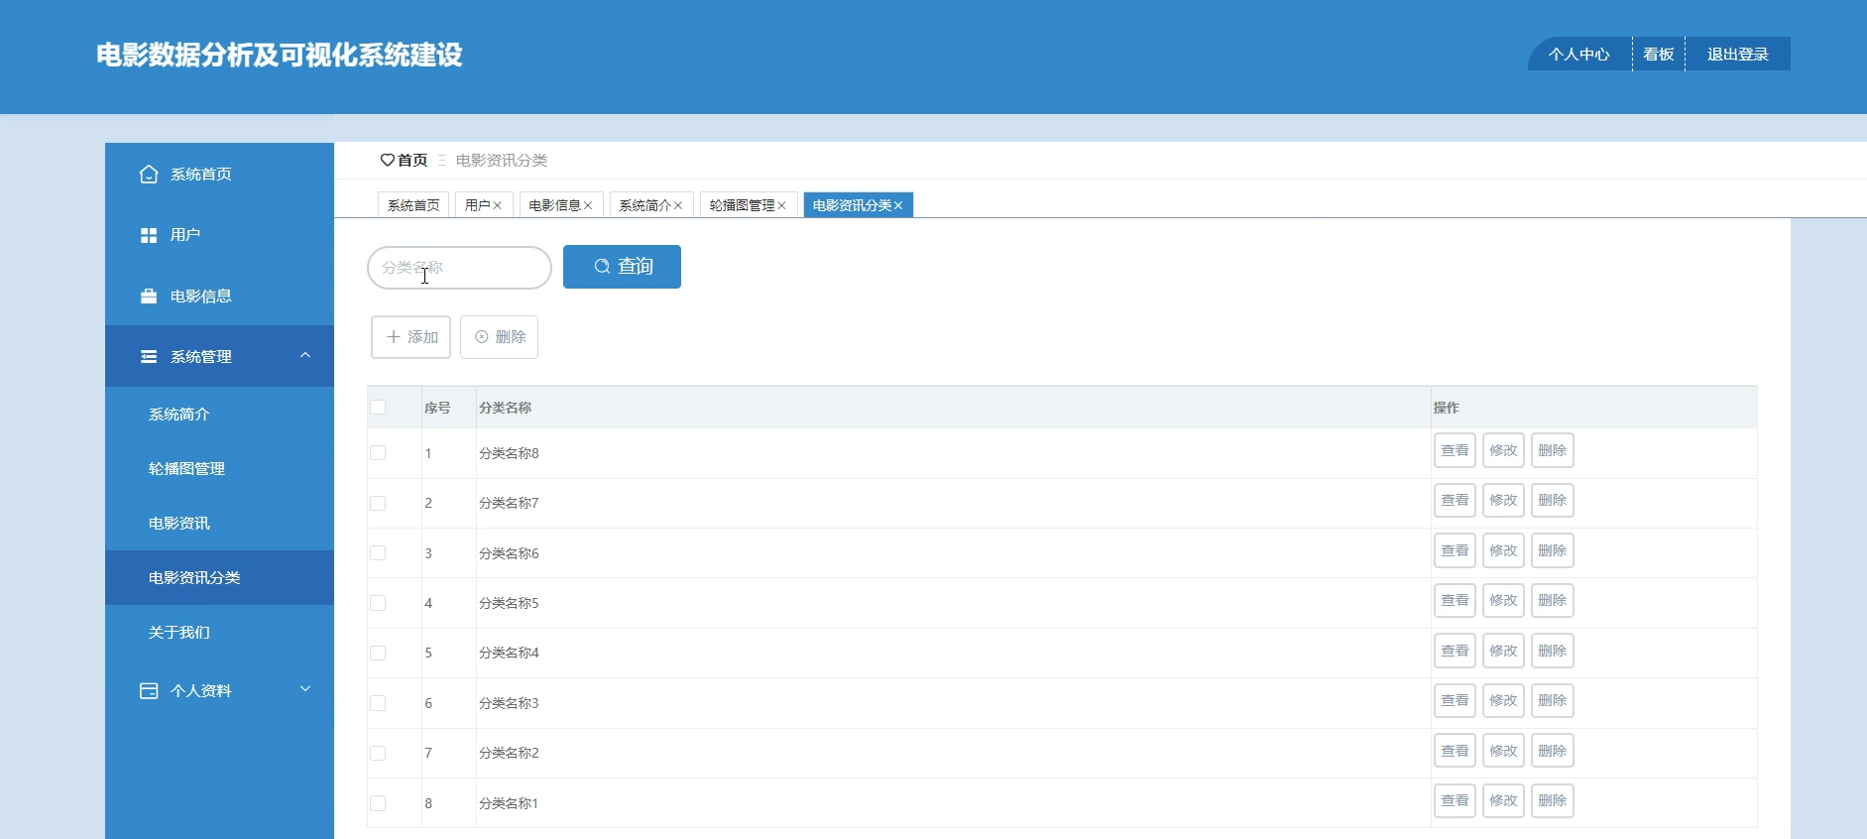The image size is (1867, 839).
Task: Go to 个人中心 in top bar
Action: click(1579, 55)
